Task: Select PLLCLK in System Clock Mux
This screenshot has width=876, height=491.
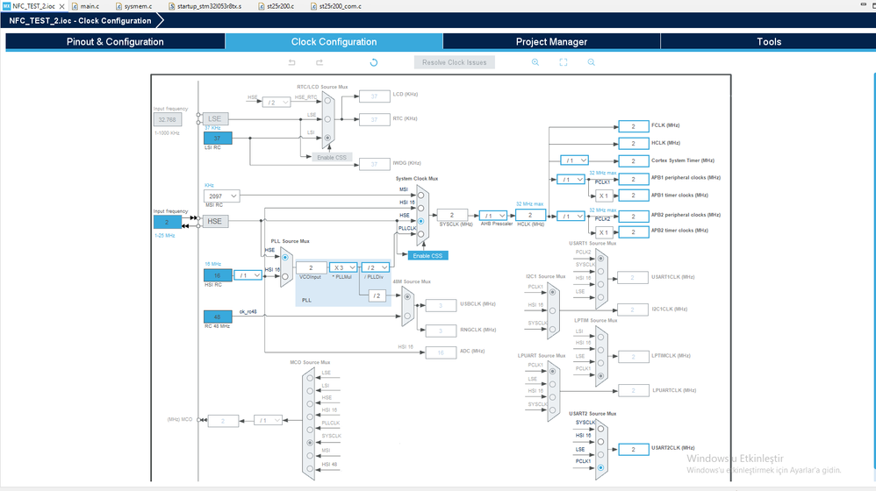Action: point(420,234)
